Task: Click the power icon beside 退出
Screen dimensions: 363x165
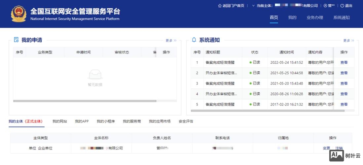Action: click(342, 6)
